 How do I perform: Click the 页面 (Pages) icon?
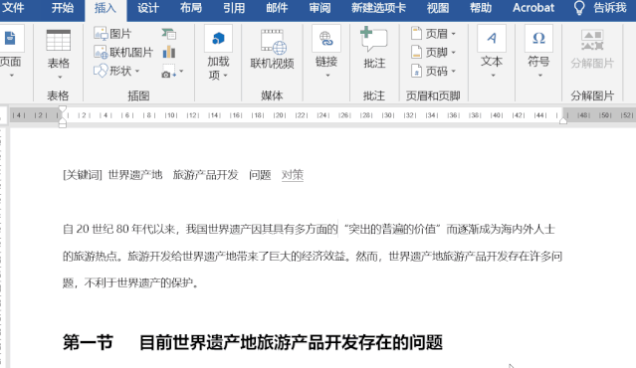pyautogui.click(x=10, y=39)
